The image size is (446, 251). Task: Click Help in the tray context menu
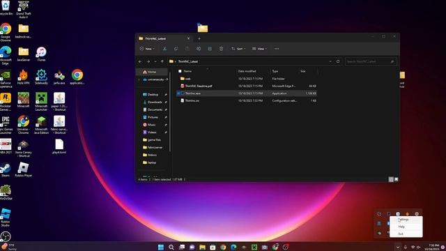coord(406,227)
